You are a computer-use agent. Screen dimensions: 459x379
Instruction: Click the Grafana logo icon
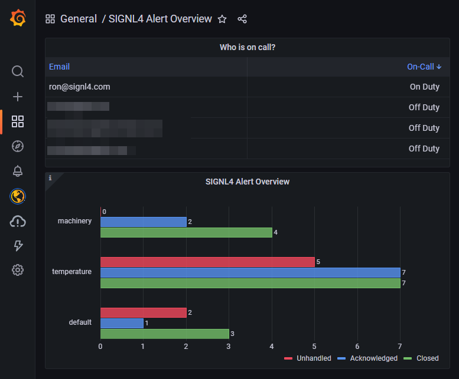click(18, 18)
